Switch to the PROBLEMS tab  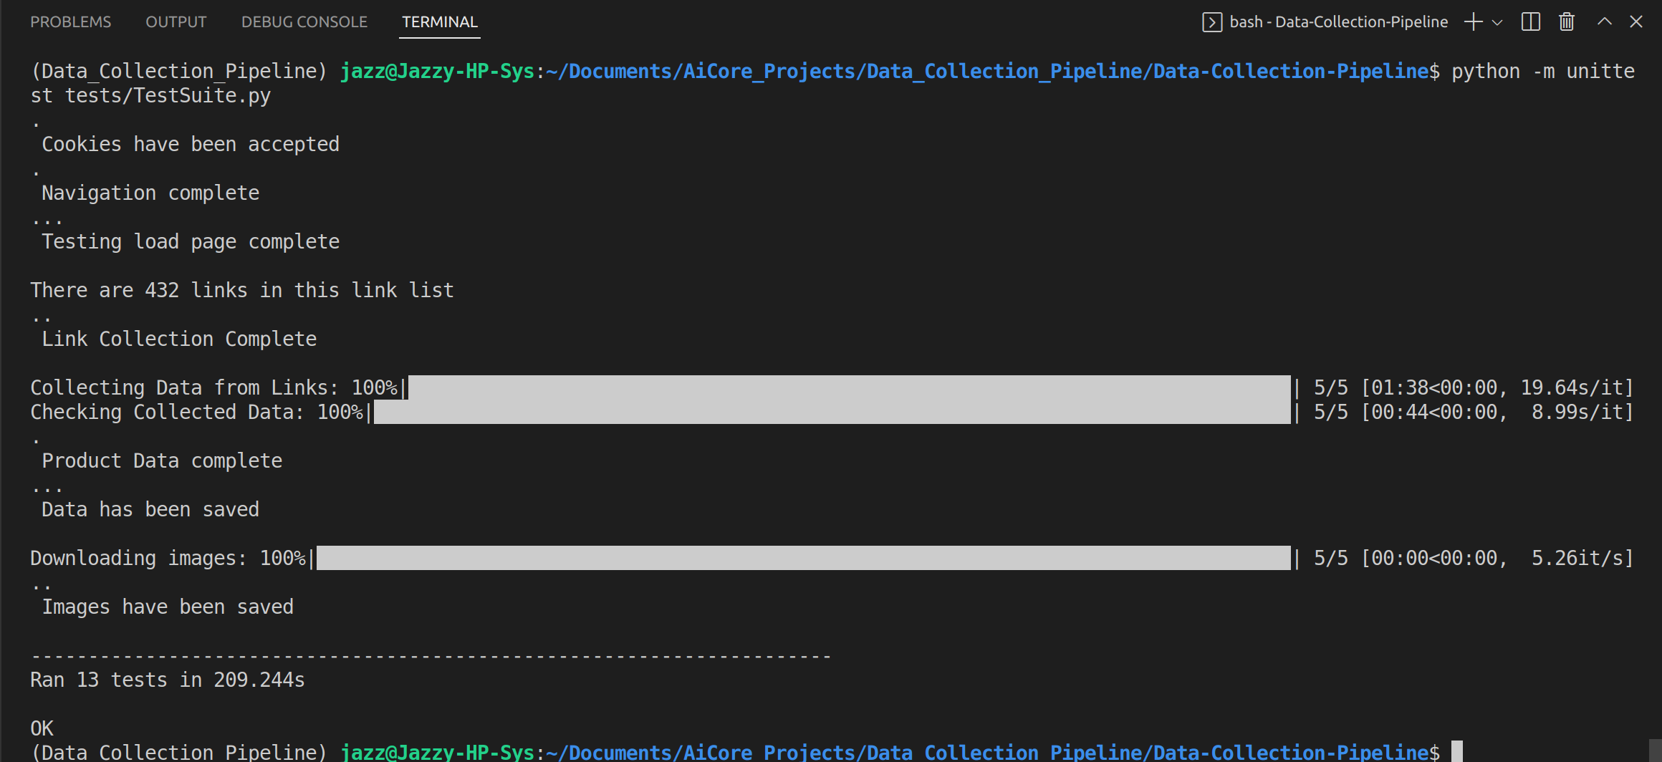click(70, 21)
